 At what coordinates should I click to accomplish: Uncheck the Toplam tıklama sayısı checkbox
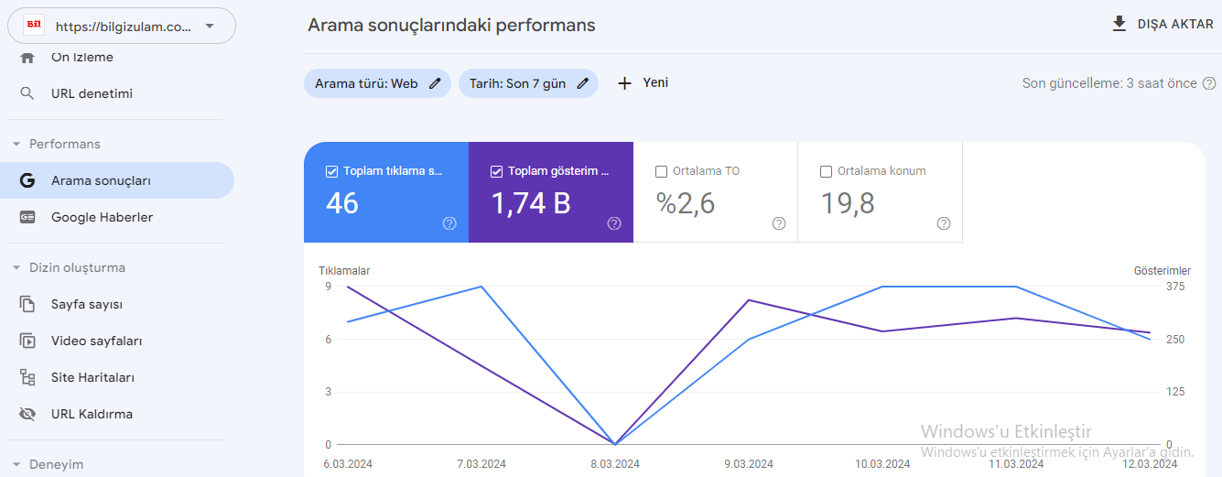click(332, 171)
